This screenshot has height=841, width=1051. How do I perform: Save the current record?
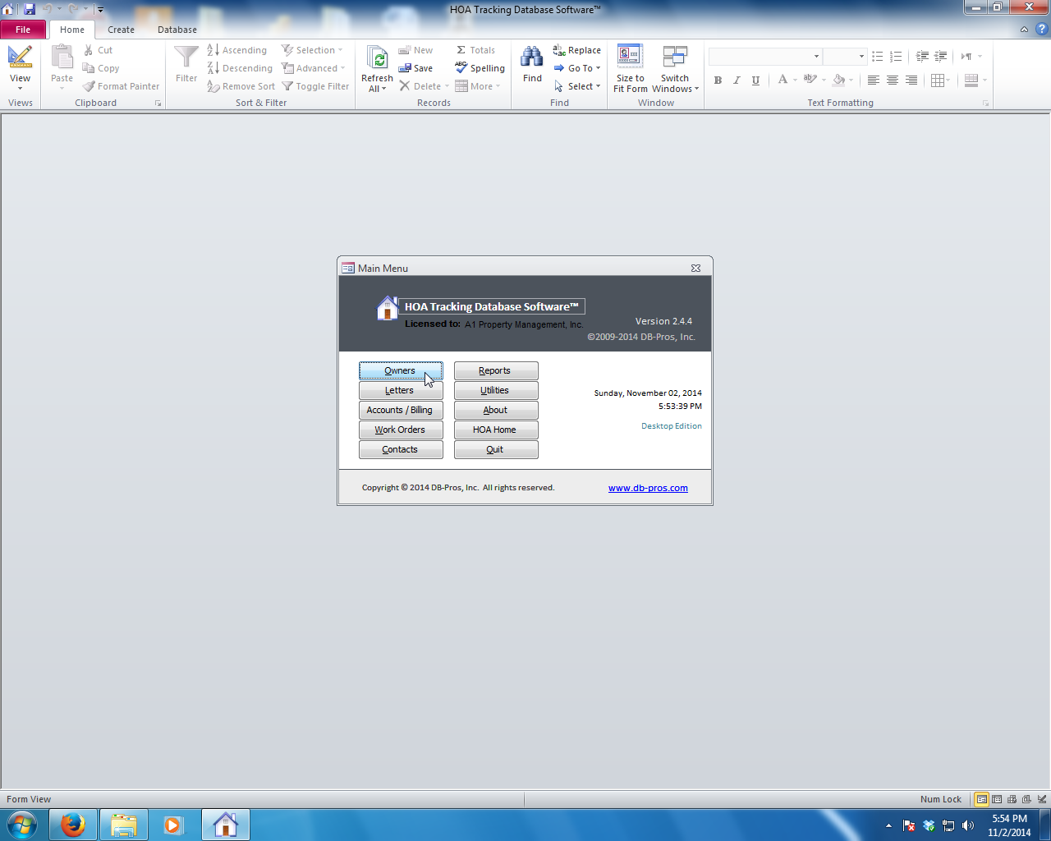(x=415, y=68)
